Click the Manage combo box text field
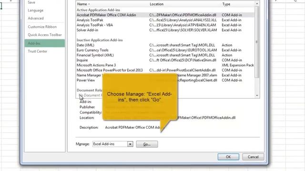Screen dimensions: 305x171 pyautogui.click(x=110, y=144)
